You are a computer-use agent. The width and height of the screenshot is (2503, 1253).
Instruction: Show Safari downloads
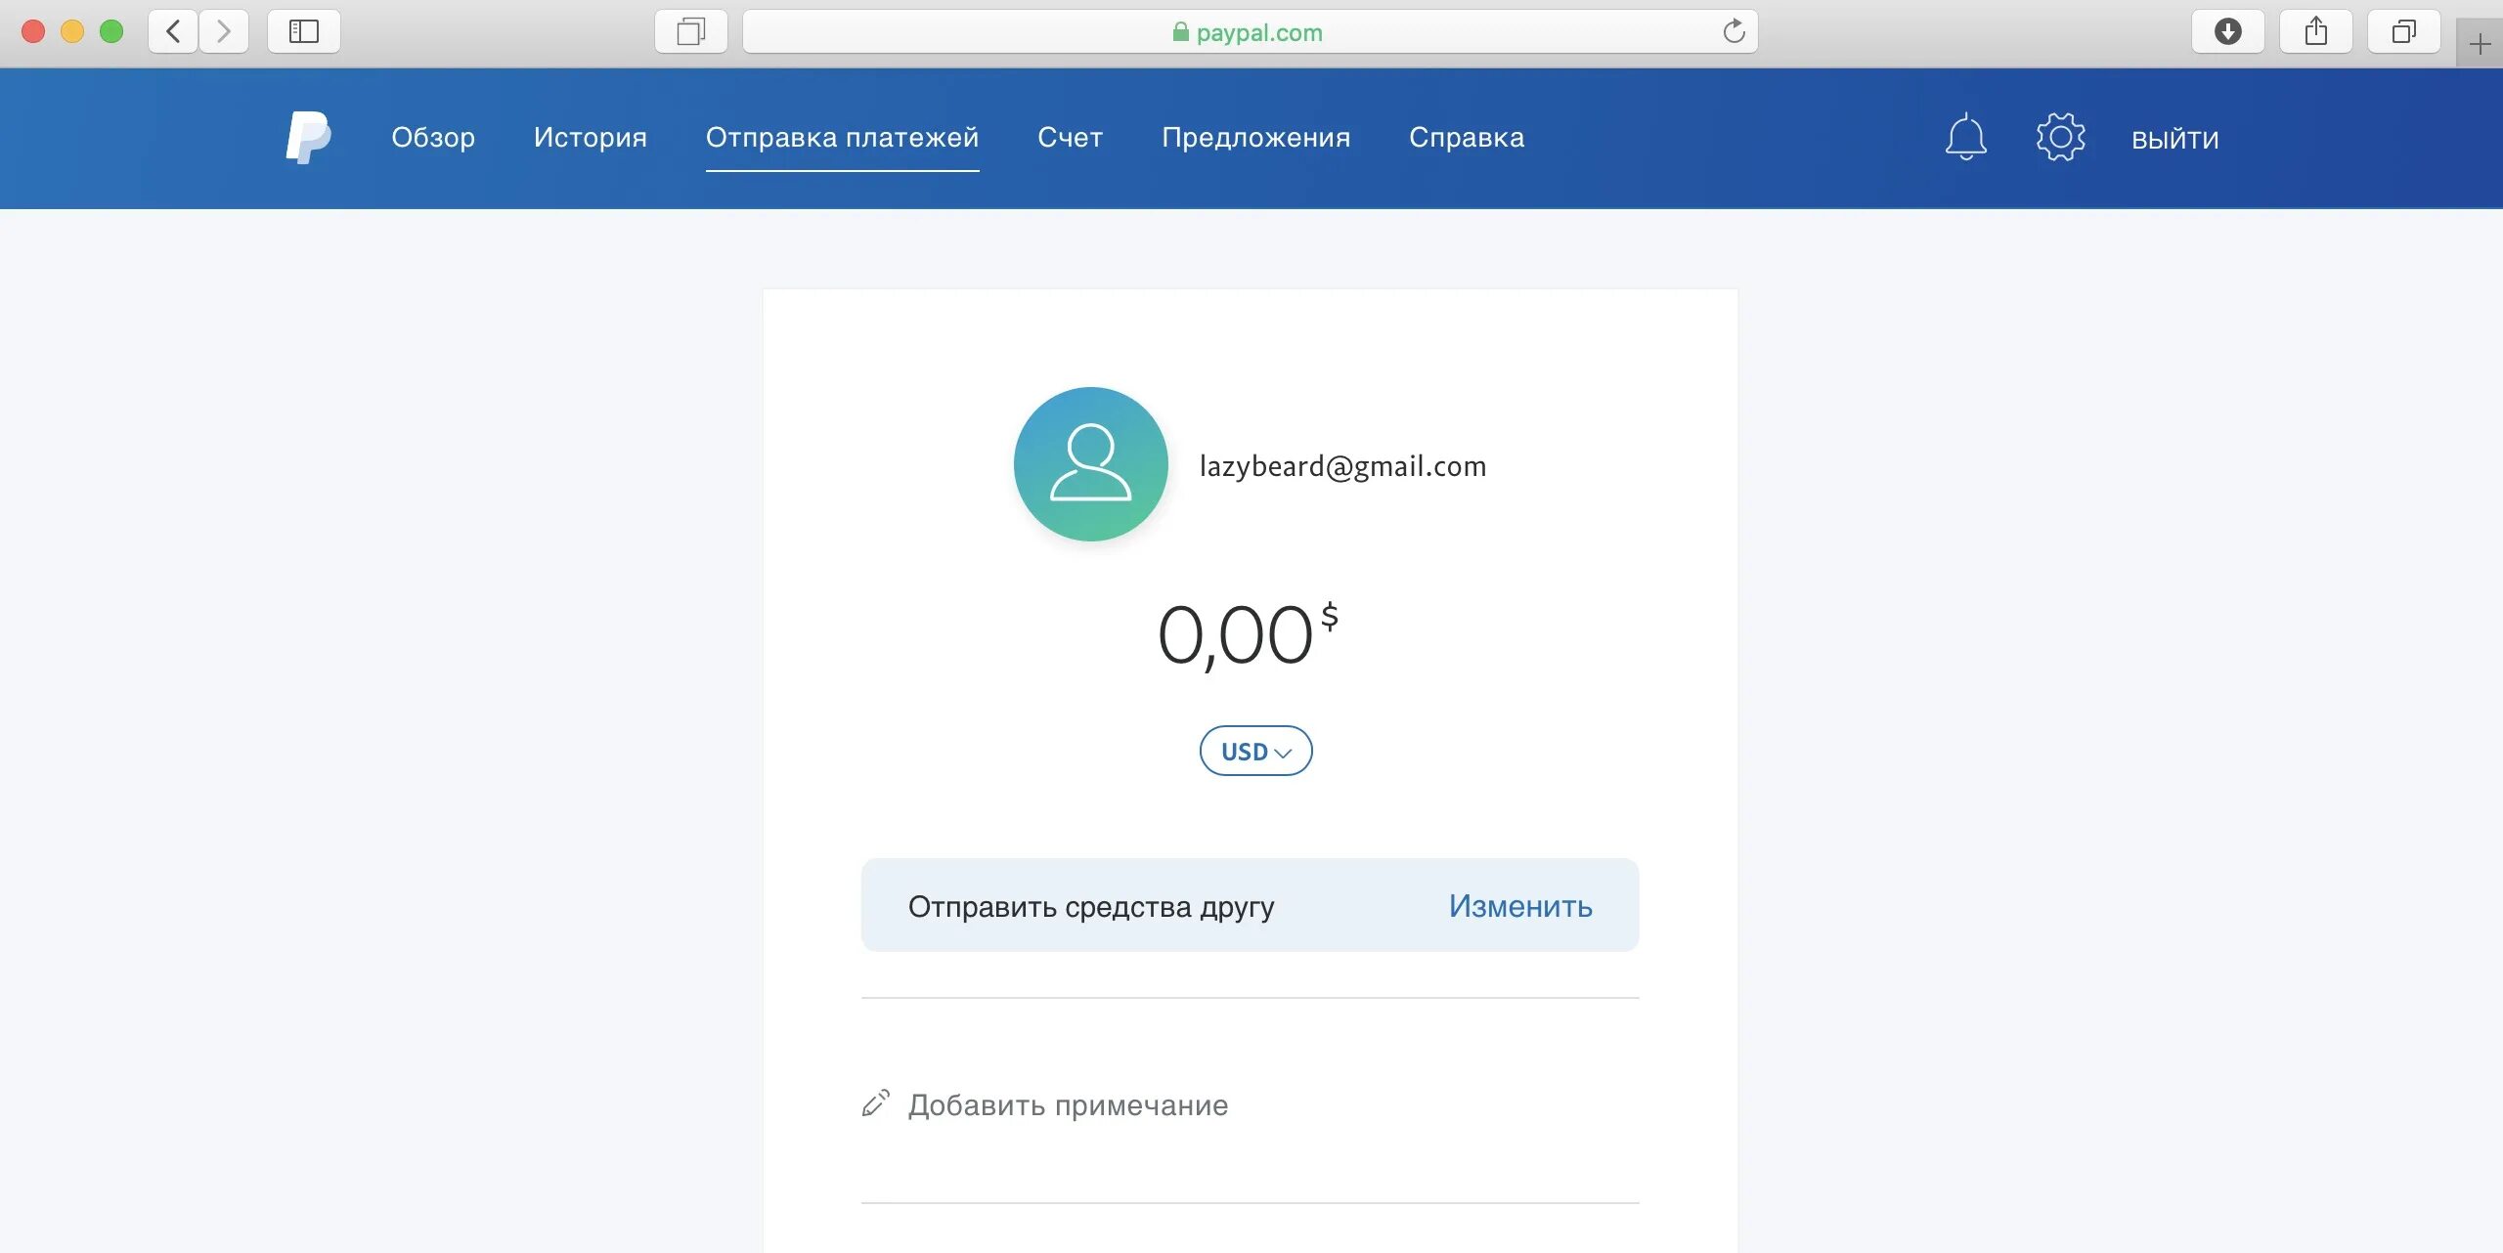pyautogui.click(x=2227, y=31)
